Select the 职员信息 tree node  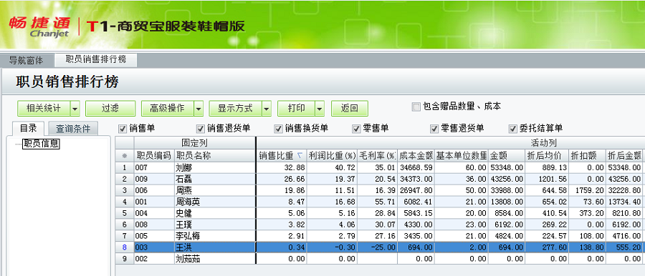(41, 144)
